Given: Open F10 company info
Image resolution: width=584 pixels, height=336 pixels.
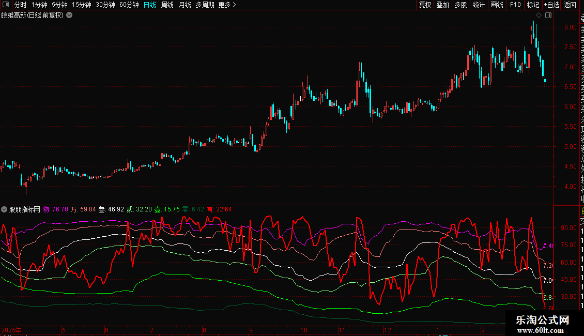Looking at the screenshot, I should [x=515, y=5].
